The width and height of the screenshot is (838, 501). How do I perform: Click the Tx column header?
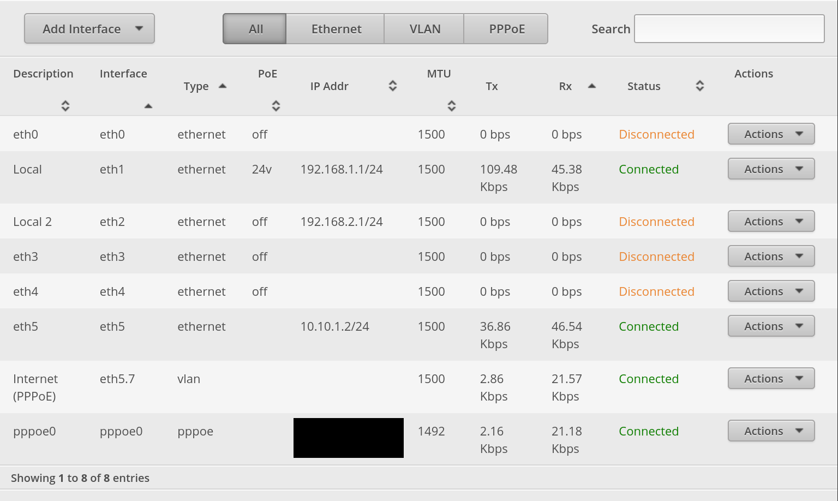coord(492,86)
